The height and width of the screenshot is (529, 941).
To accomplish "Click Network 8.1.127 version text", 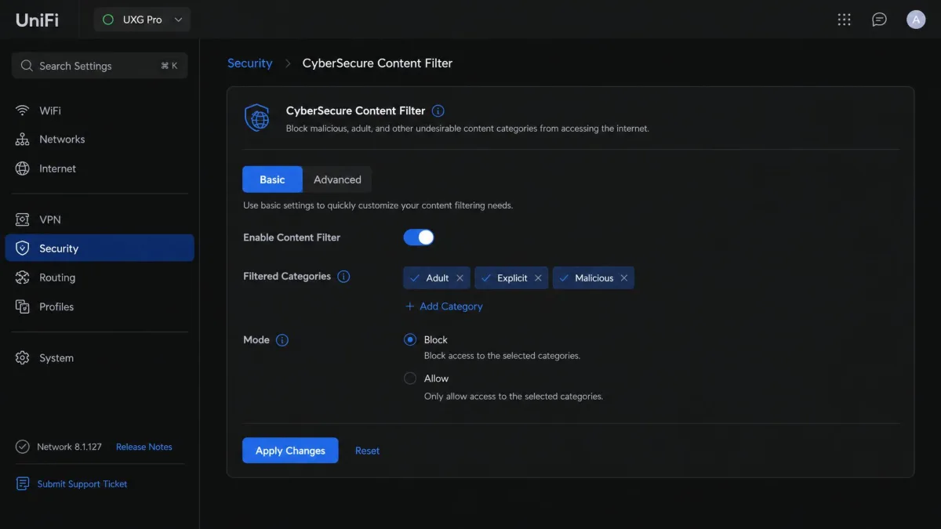I will tap(70, 447).
